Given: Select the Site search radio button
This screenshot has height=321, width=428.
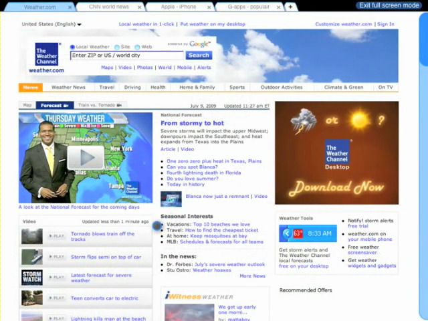Looking at the screenshot, I should point(117,47).
